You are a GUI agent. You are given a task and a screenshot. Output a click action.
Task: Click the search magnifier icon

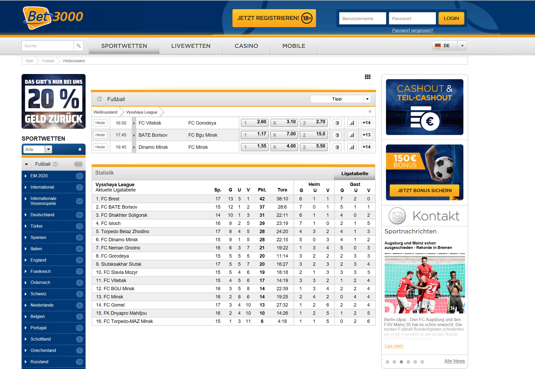coord(78,46)
